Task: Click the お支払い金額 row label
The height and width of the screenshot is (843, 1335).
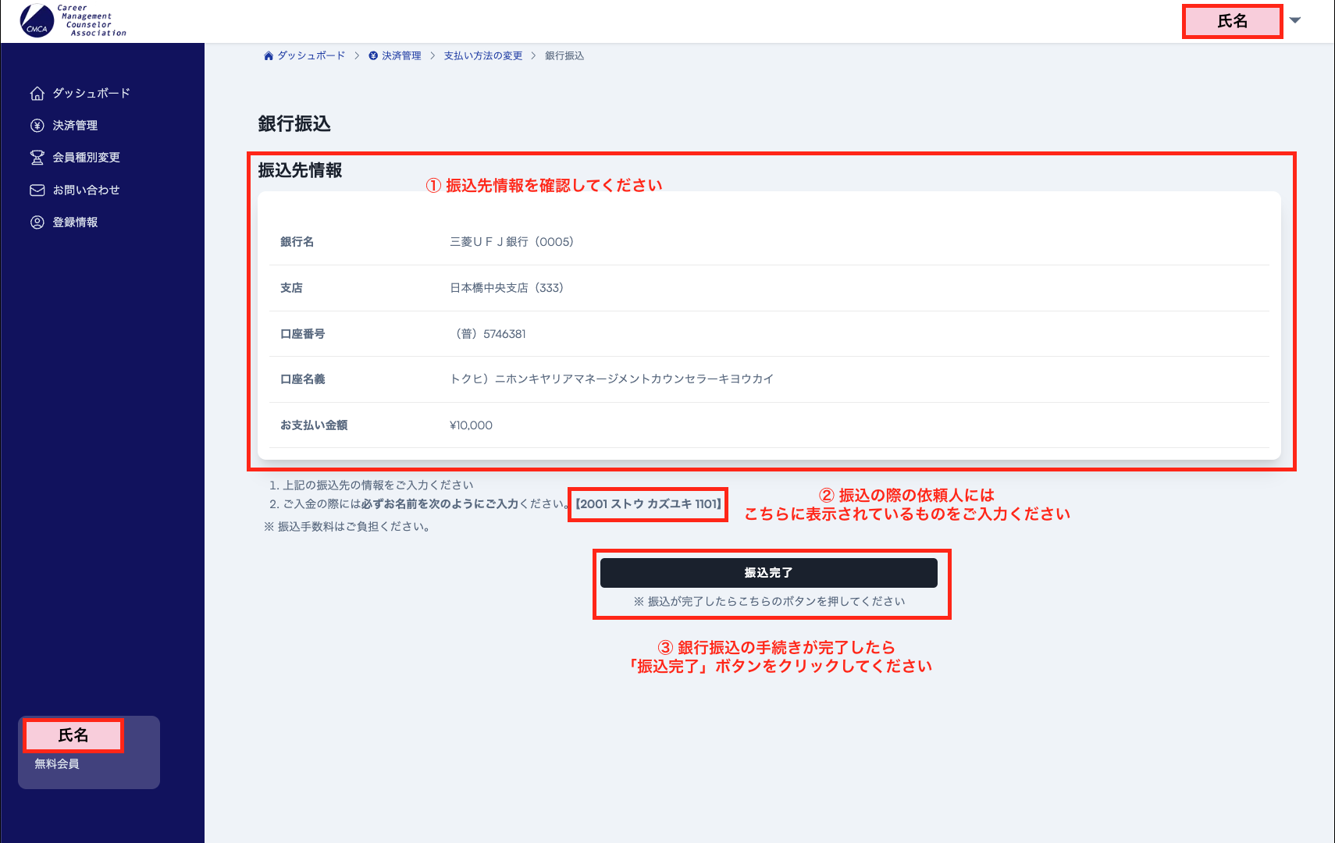Action: [x=314, y=425]
